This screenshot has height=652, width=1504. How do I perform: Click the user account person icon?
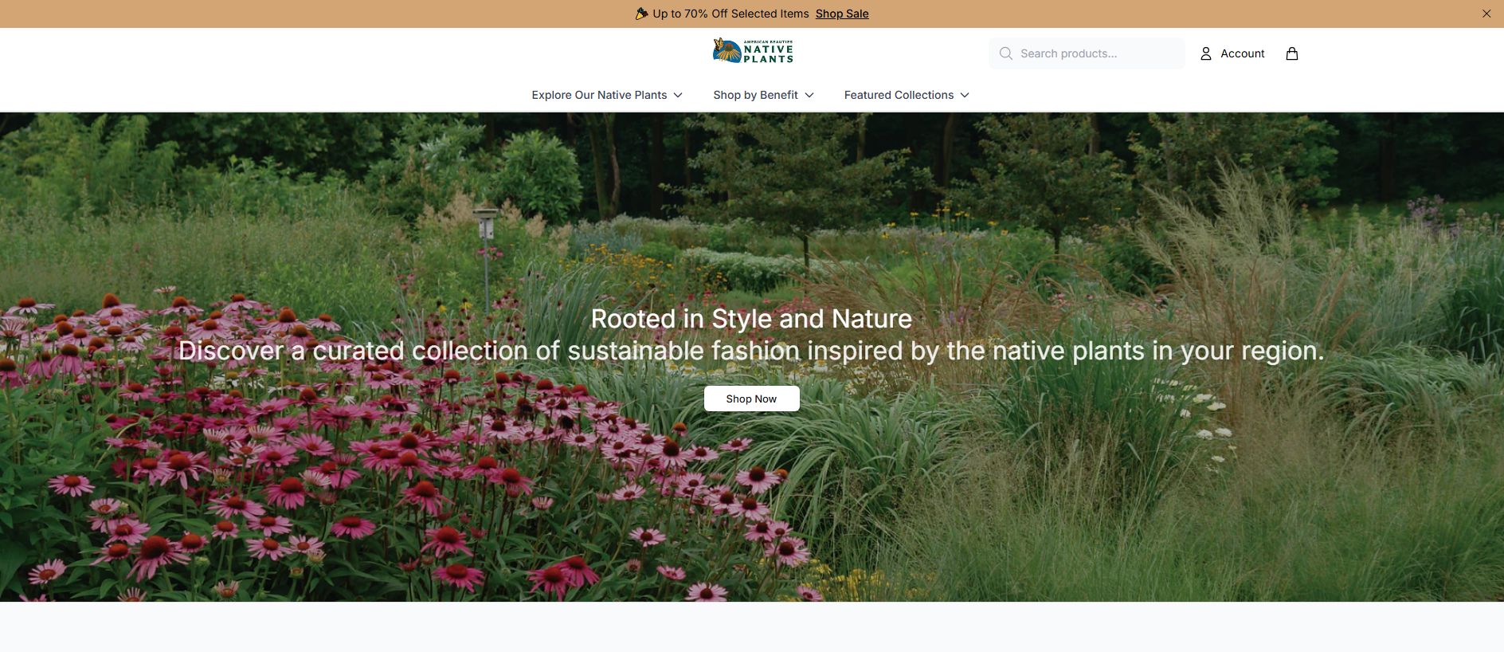point(1206,53)
